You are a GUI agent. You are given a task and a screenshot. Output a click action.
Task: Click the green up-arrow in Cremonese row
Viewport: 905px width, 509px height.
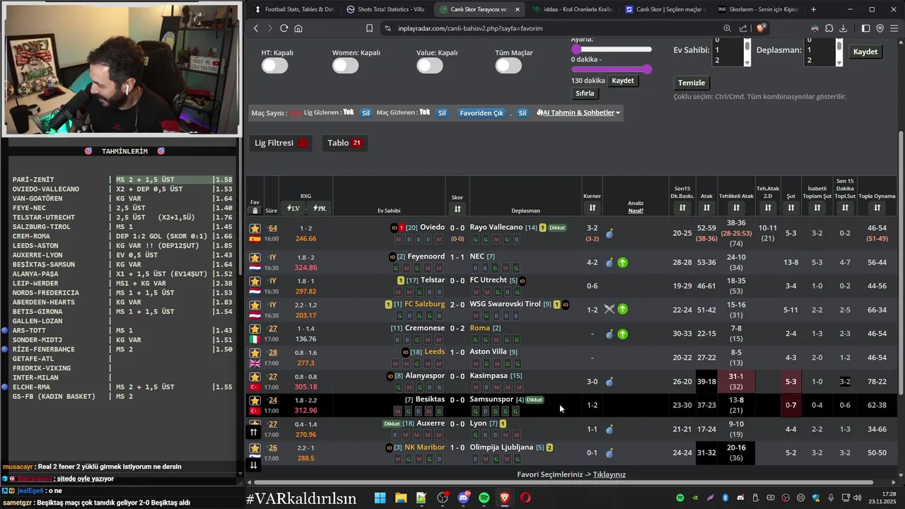coord(622,334)
